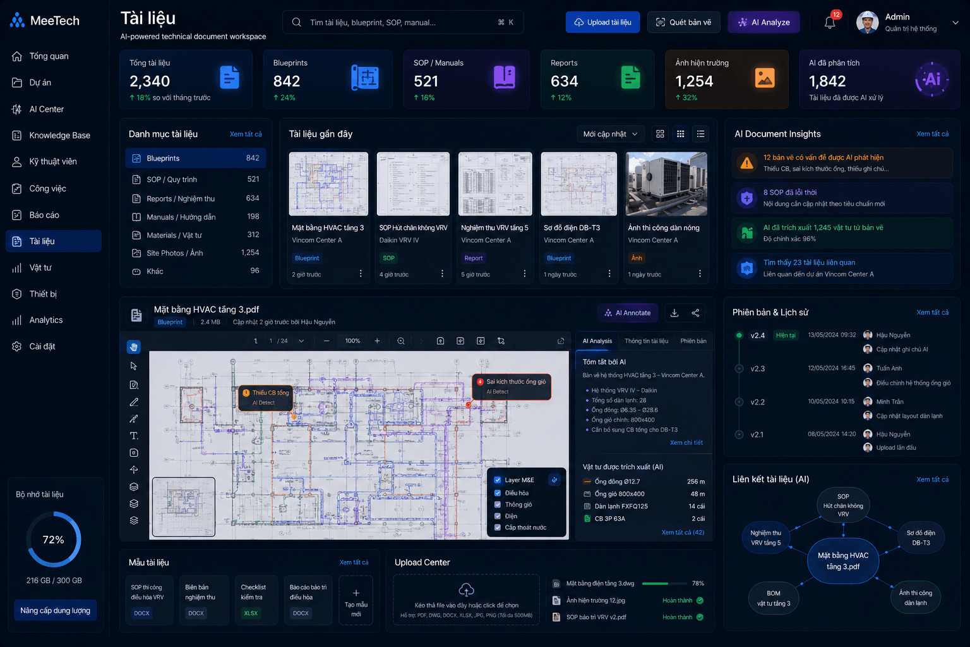The image size is (970, 647).
Task: Expand the page number dropdown in viewer
Action: pos(301,341)
